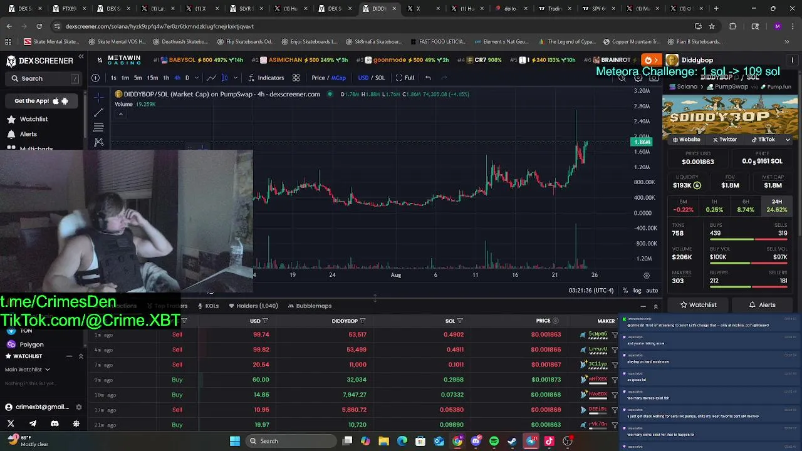Open the trending fire icon button

click(651, 60)
